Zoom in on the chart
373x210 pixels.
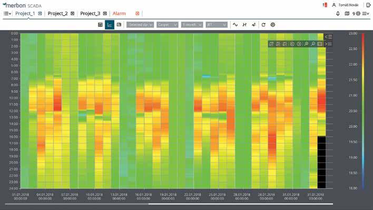307,44
